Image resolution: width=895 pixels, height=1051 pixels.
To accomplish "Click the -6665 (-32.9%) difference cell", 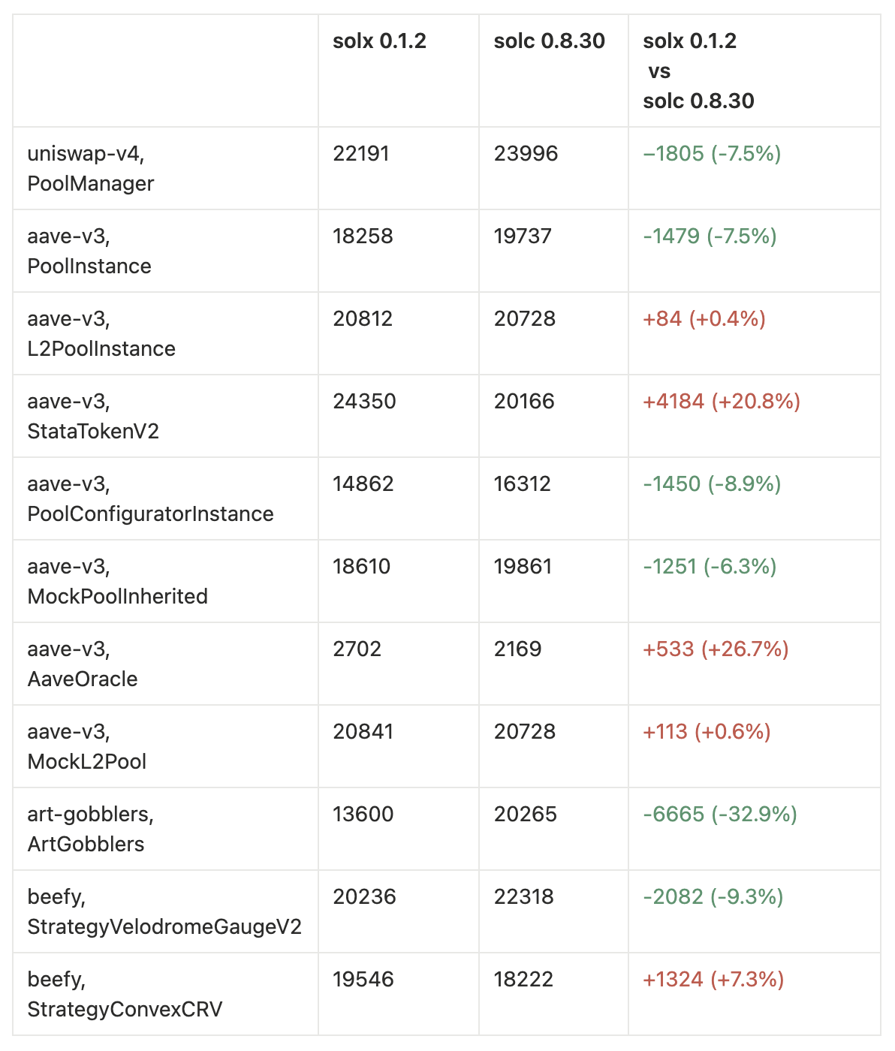I will (x=719, y=815).
